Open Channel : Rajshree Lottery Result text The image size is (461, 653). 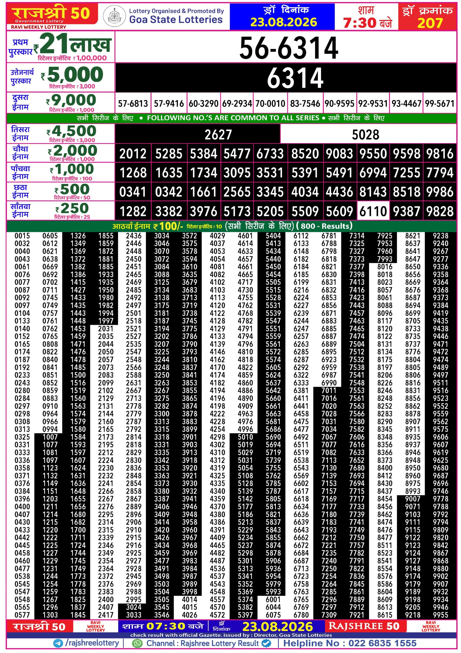[x=202, y=643]
